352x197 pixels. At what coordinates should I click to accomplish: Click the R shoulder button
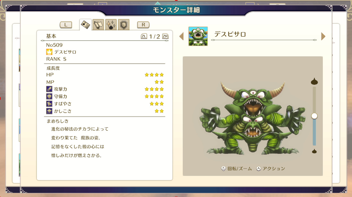pos(143,25)
